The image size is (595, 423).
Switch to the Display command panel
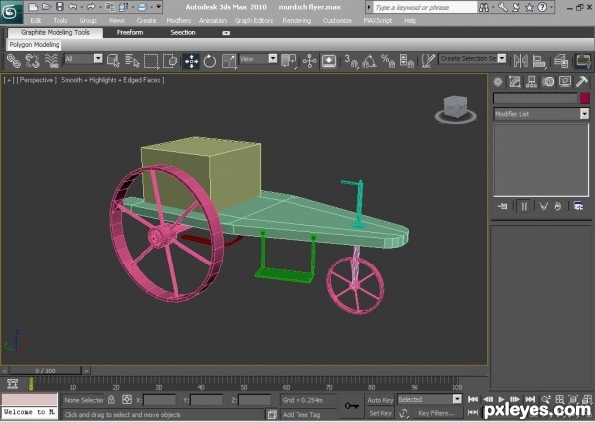(x=565, y=82)
